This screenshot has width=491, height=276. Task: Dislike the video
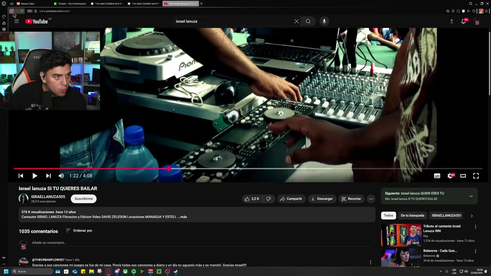[269, 199]
